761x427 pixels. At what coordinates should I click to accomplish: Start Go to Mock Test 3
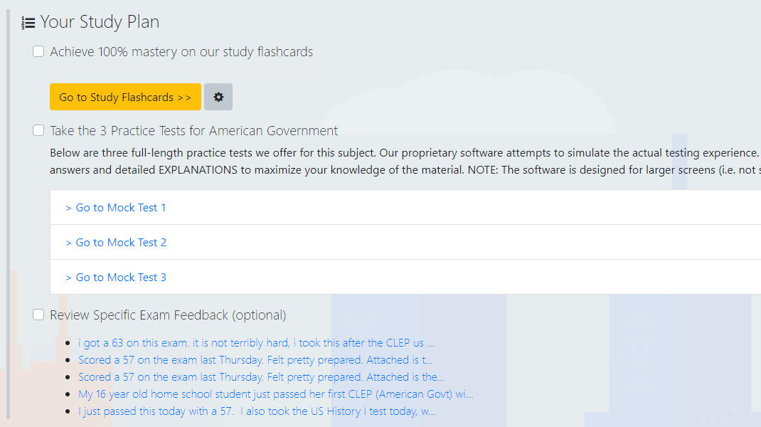116,278
